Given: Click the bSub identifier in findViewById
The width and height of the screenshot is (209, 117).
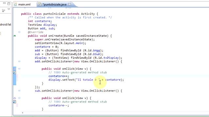Looking at the screenshot, I should click(97, 54).
